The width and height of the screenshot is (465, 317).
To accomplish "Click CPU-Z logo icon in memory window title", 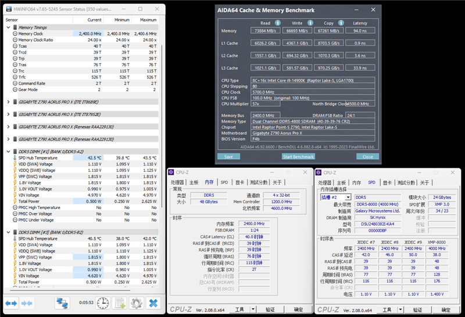I will (171, 172).
